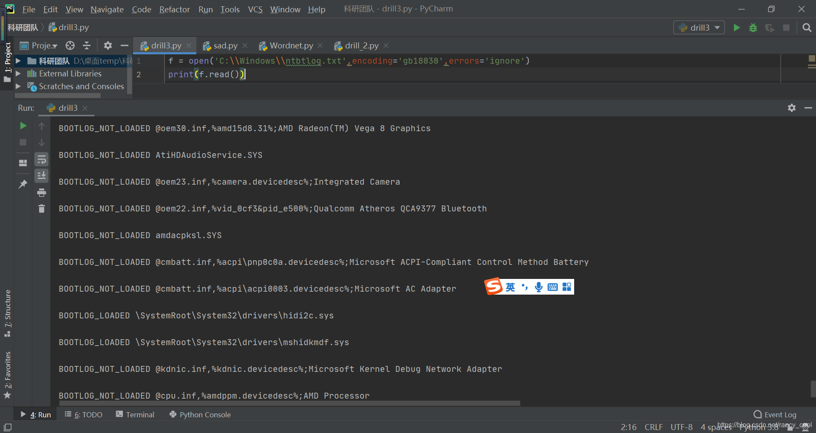Click the toolbar stop square icon

(x=786, y=28)
